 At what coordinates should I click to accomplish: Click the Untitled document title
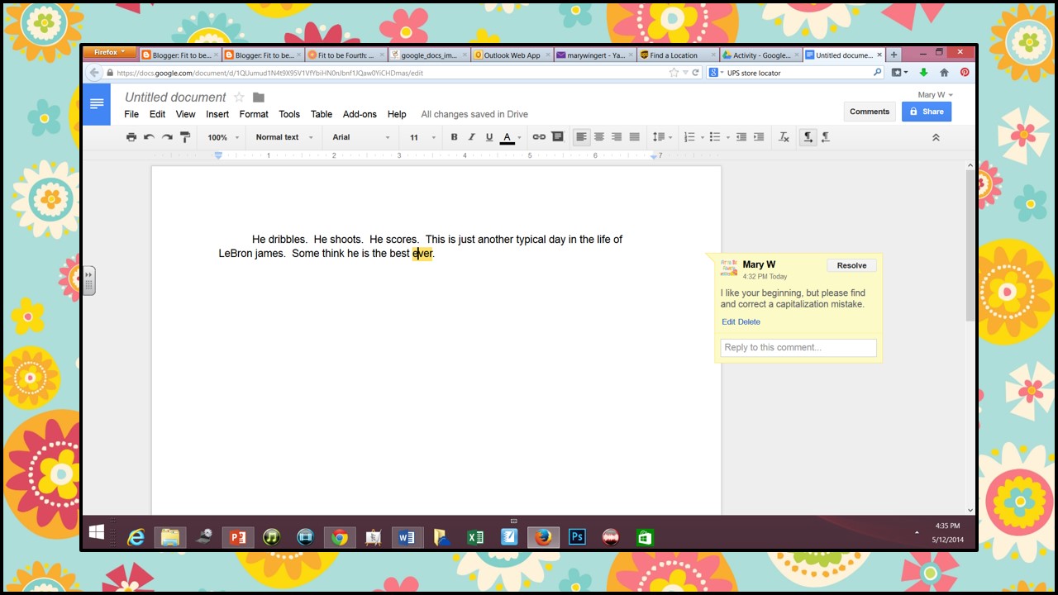pyautogui.click(x=175, y=98)
